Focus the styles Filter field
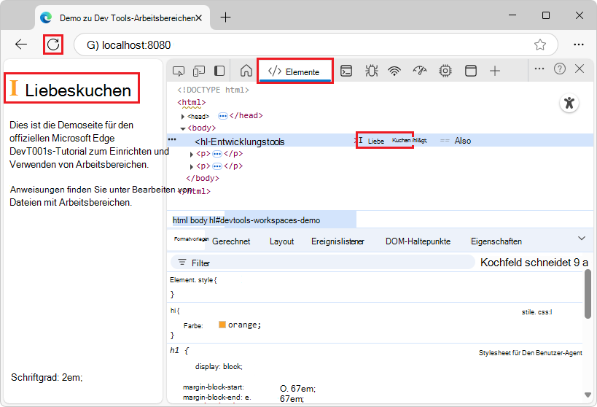The height and width of the screenshot is (407, 597). [x=322, y=263]
